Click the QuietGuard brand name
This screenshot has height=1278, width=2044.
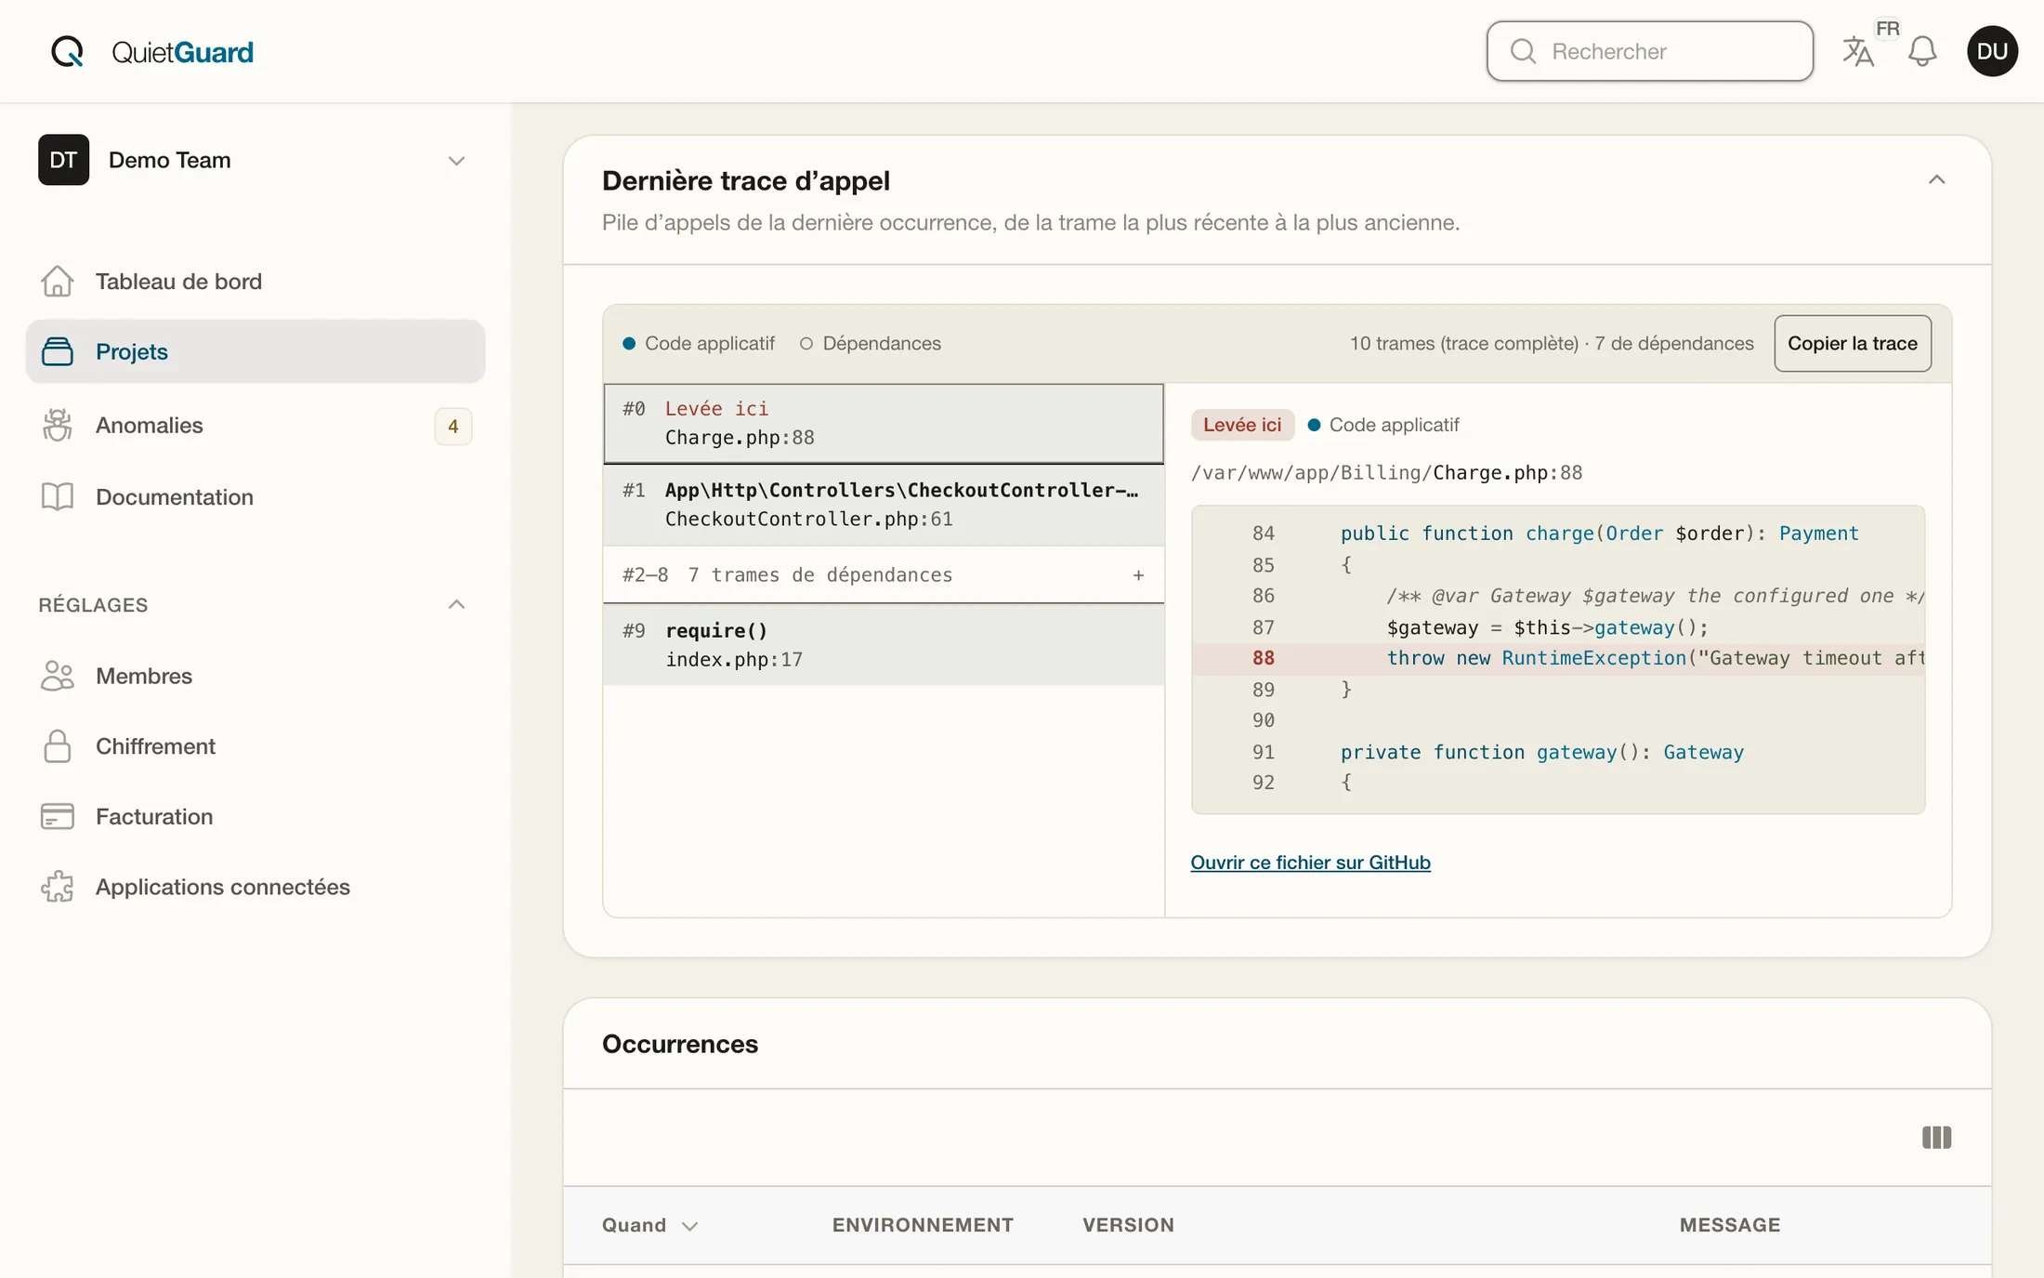coord(182,52)
